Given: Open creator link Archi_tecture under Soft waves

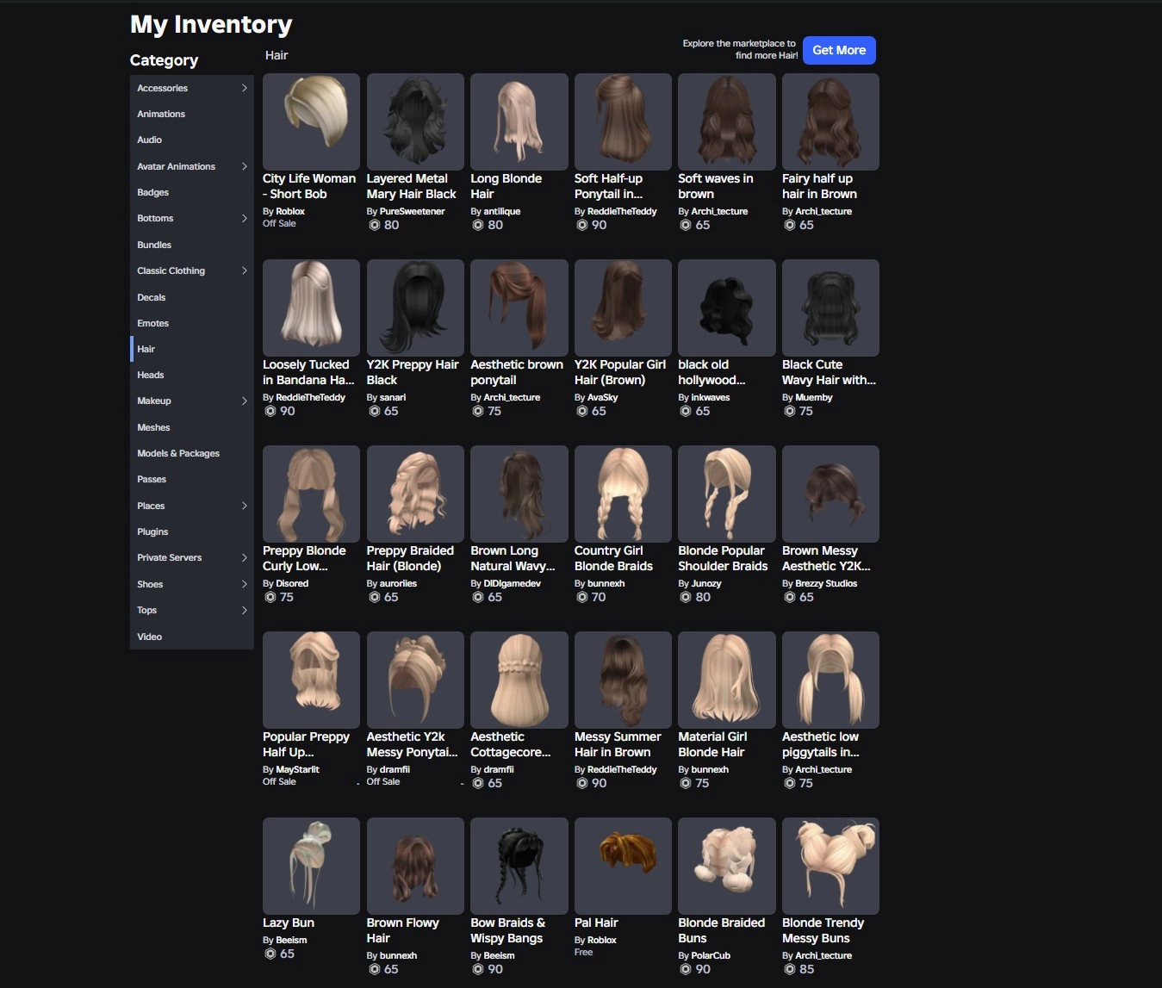Looking at the screenshot, I should 719,211.
